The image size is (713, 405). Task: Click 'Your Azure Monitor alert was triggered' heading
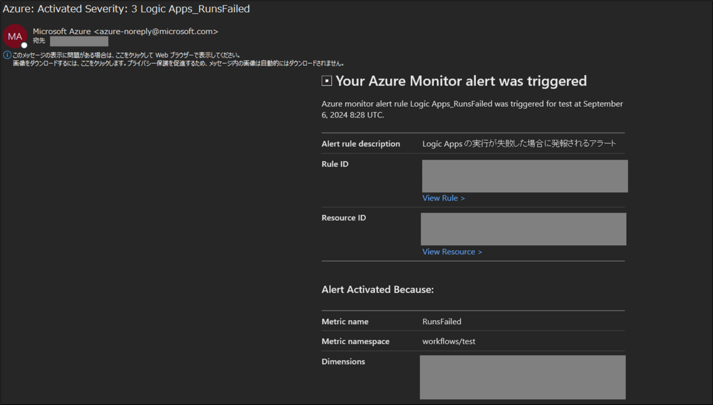click(461, 81)
